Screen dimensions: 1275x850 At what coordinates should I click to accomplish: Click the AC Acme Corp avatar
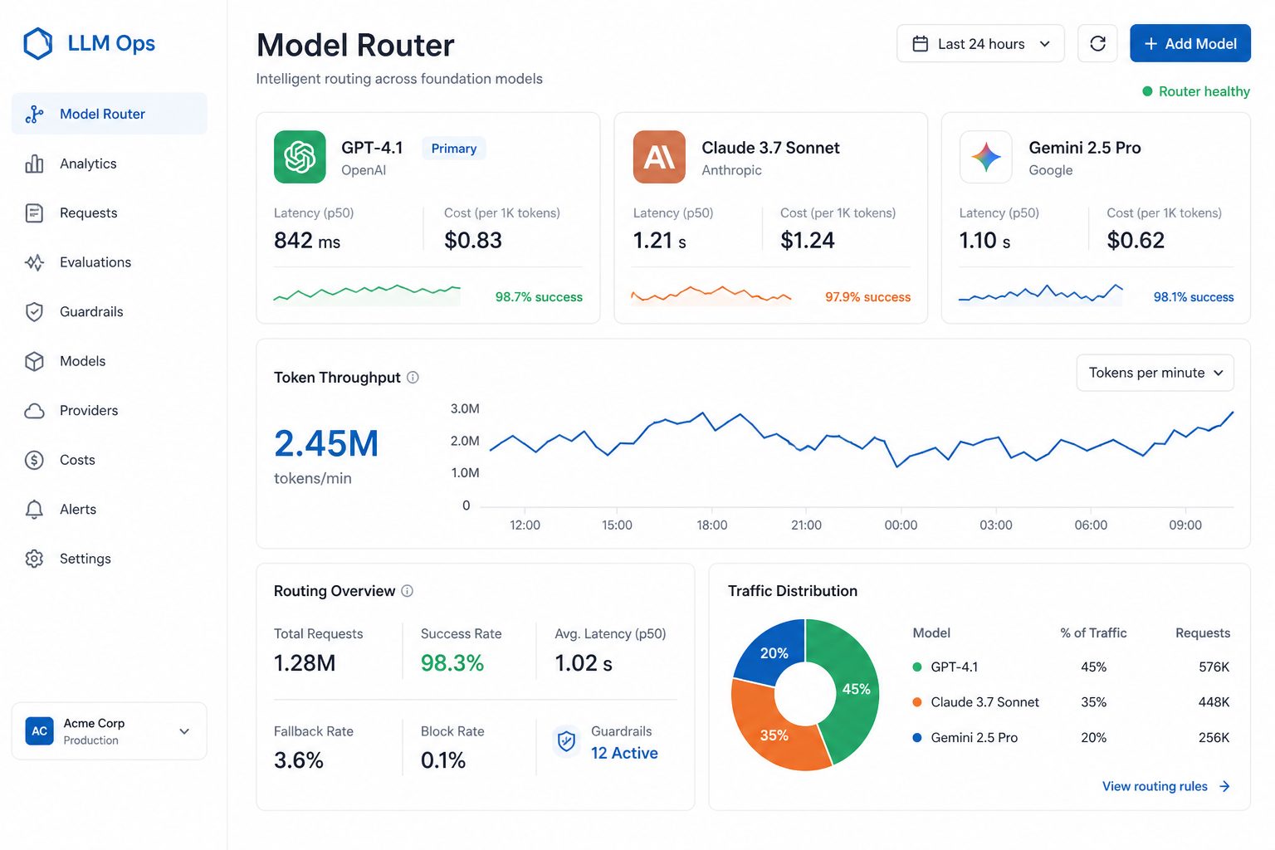[x=39, y=731]
